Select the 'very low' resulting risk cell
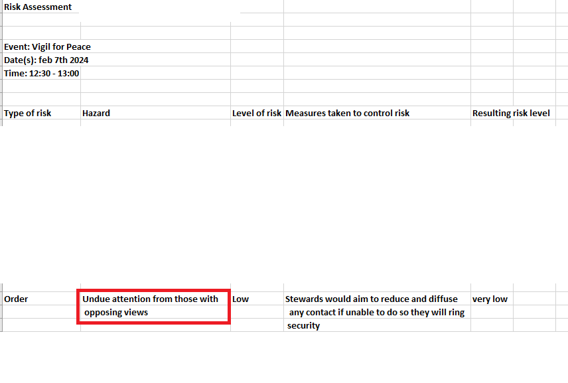The height and width of the screenshot is (383, 568). click(x=492, y=299)
